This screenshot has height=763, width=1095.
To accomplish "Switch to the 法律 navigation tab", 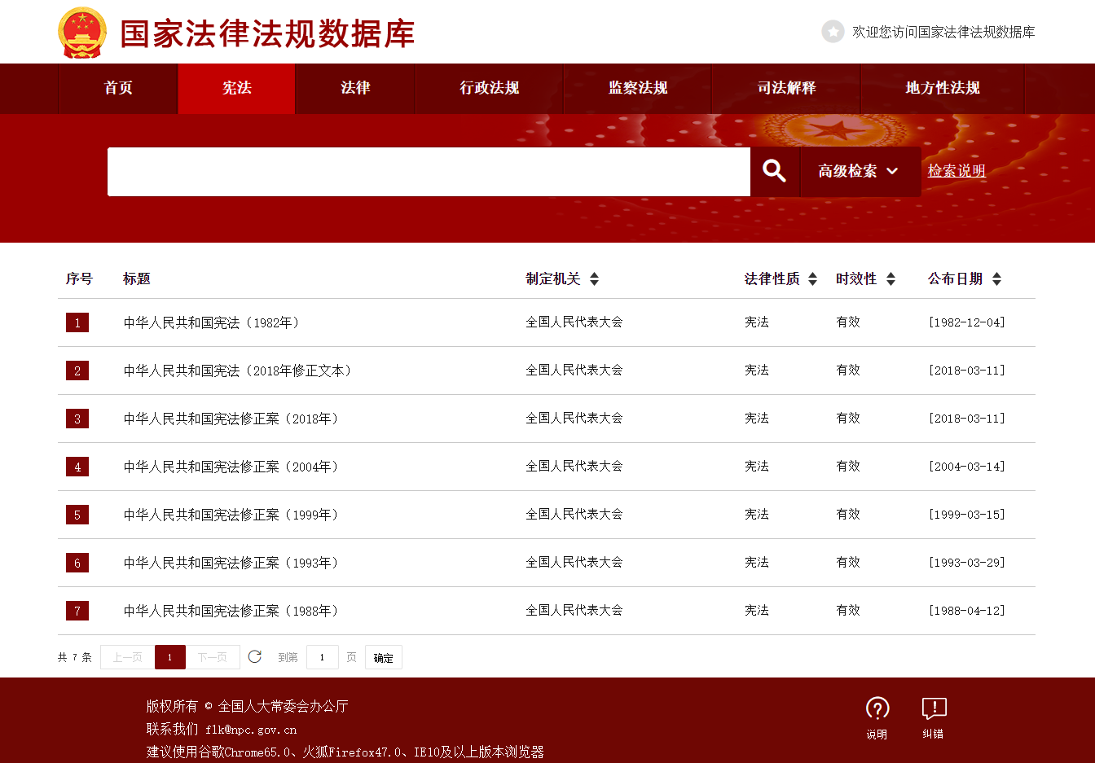I will 355,88.
